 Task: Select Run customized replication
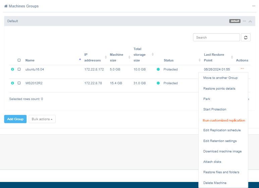[x=224, y=121]
